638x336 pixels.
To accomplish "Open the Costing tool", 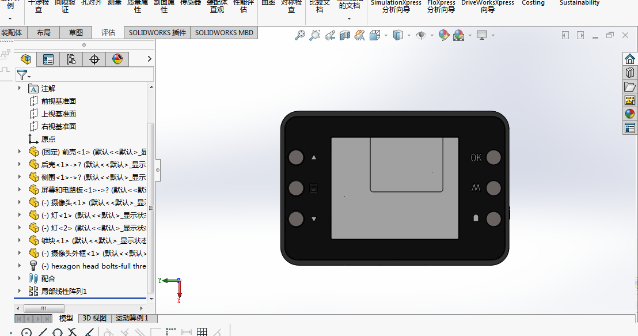I will pos(533,3).
